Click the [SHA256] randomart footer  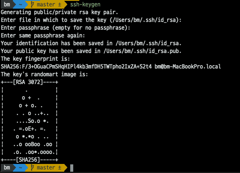point(28,160)
